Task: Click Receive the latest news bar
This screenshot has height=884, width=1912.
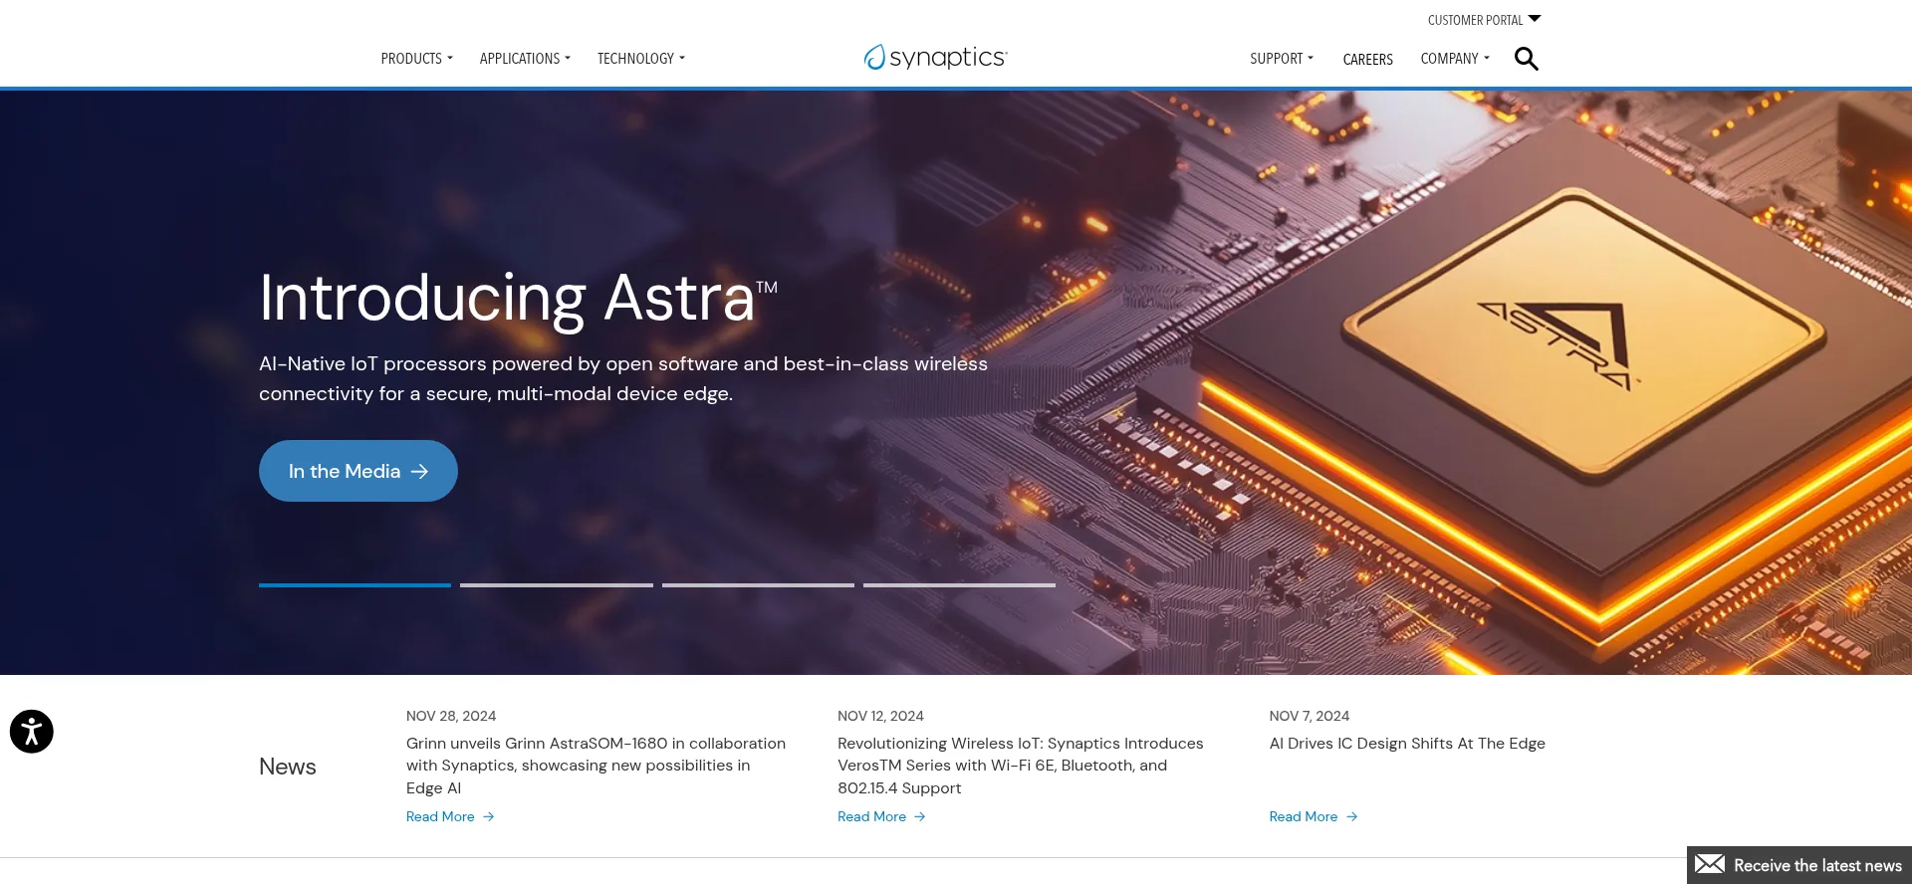Action: click(x=1799, y=865)
